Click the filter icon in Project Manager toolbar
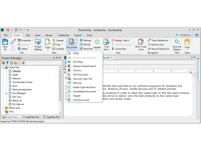 (x=7, y=63)
